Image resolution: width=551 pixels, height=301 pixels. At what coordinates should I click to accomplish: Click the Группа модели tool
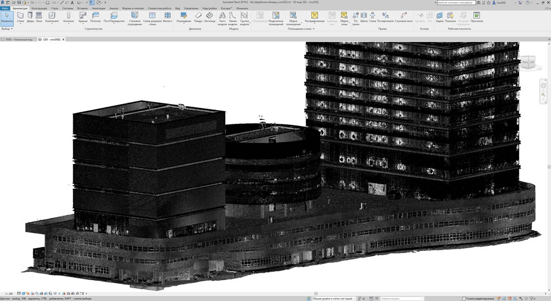[244, 18]
